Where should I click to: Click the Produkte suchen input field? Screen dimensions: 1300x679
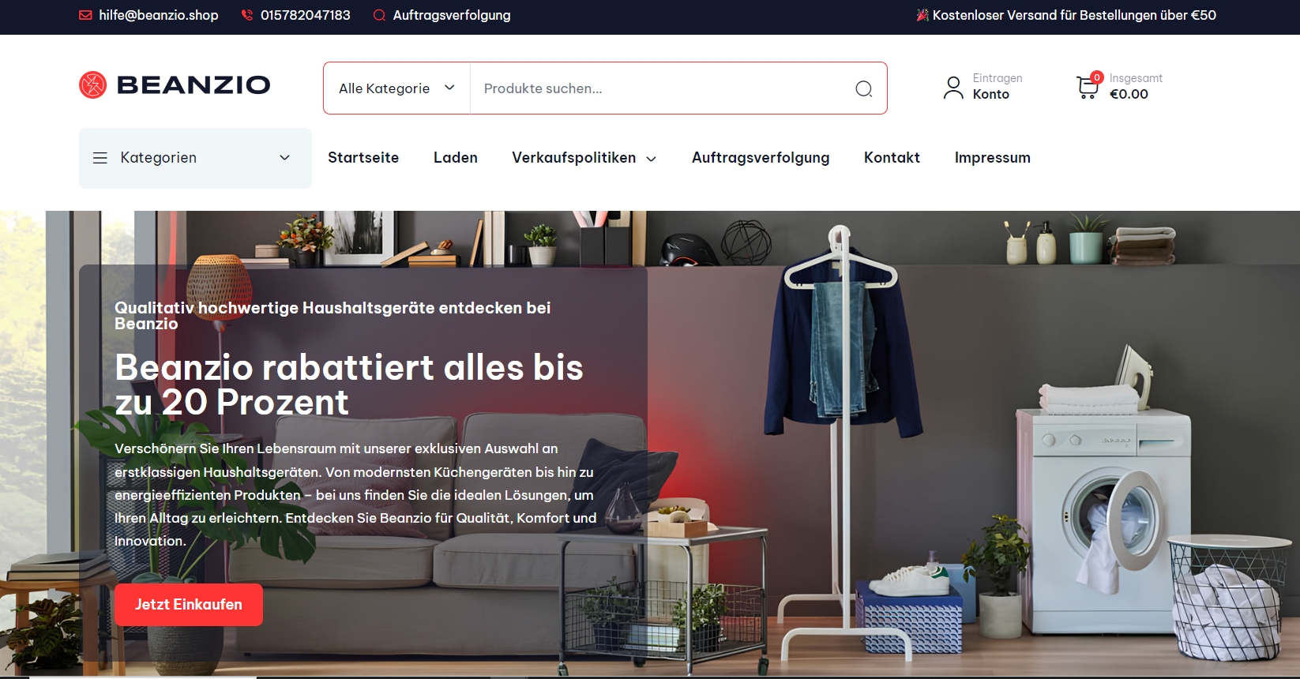[x=663, y=88]
